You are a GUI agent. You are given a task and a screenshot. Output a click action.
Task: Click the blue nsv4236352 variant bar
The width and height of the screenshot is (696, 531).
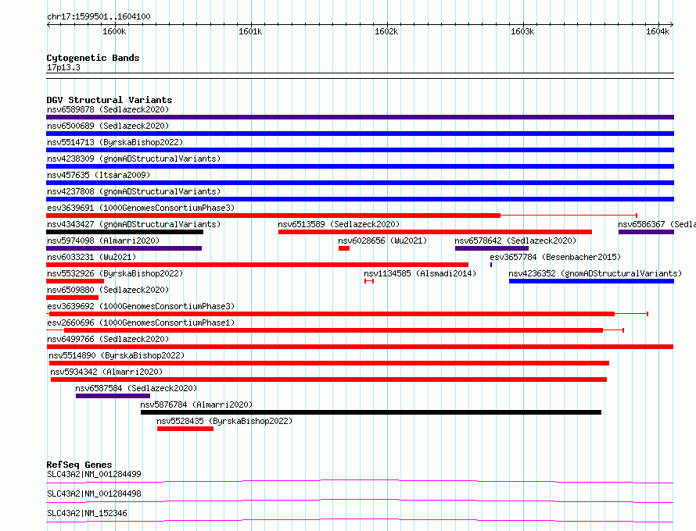591,281
